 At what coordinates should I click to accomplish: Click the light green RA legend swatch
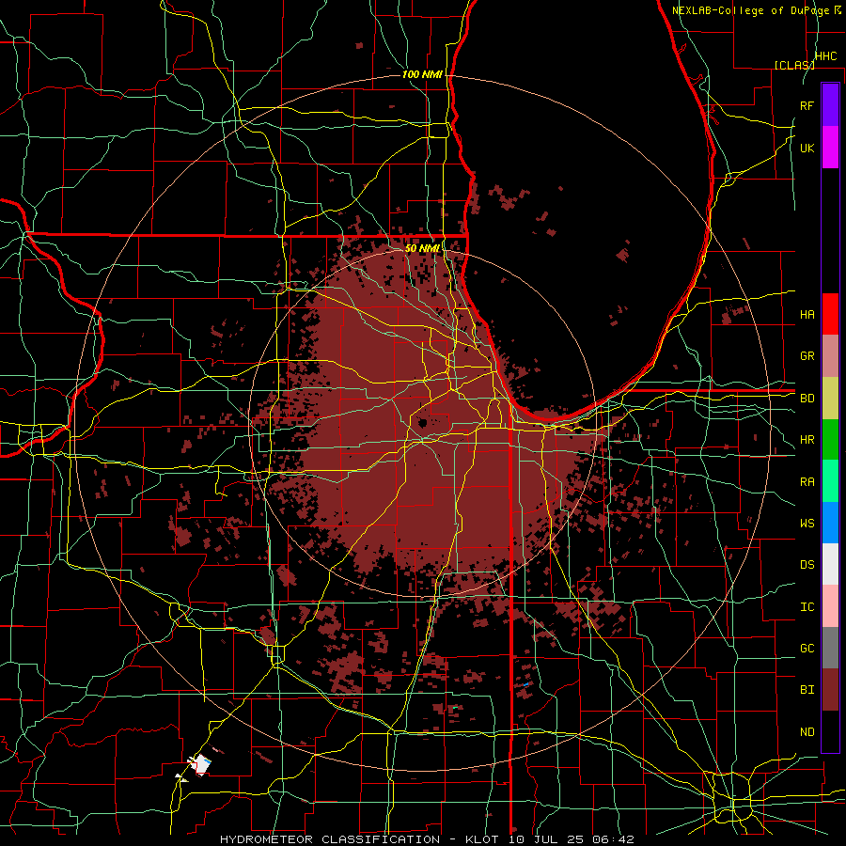point(830,480)
